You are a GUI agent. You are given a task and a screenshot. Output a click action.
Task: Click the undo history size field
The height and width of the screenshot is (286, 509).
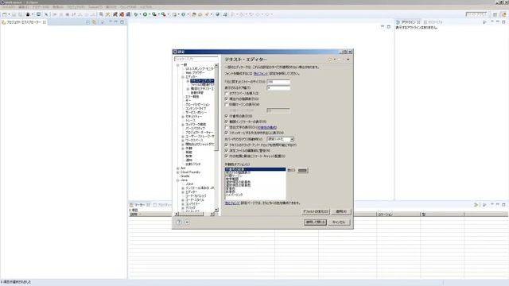(278, 82)
